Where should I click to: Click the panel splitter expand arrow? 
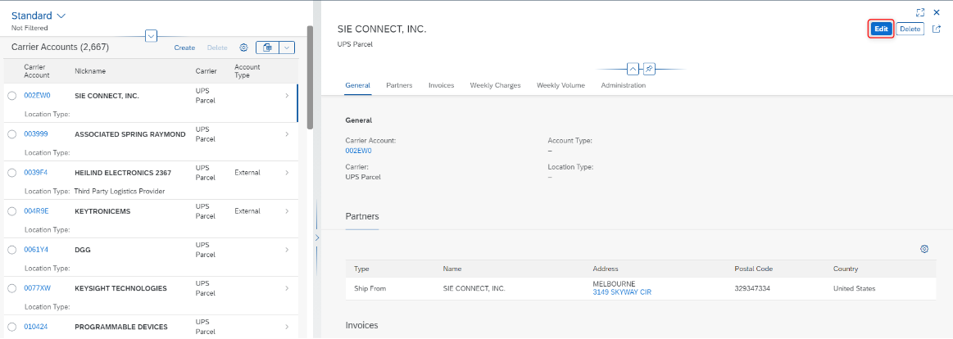(x=316, y=237)
